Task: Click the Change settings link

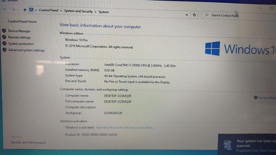Action: pyautogui.click(x=267, y=98)
